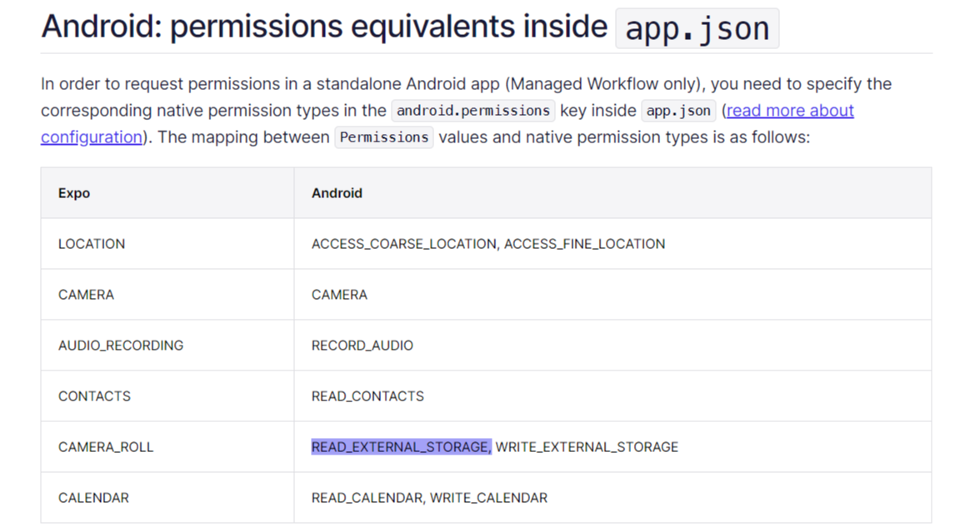Select the 'ACCESS_COARSE_LOCATION, ACCESS_FINE_LOCATION' cell
The image size is (960, 527).
pyautogui.click(x=612, y=244)
